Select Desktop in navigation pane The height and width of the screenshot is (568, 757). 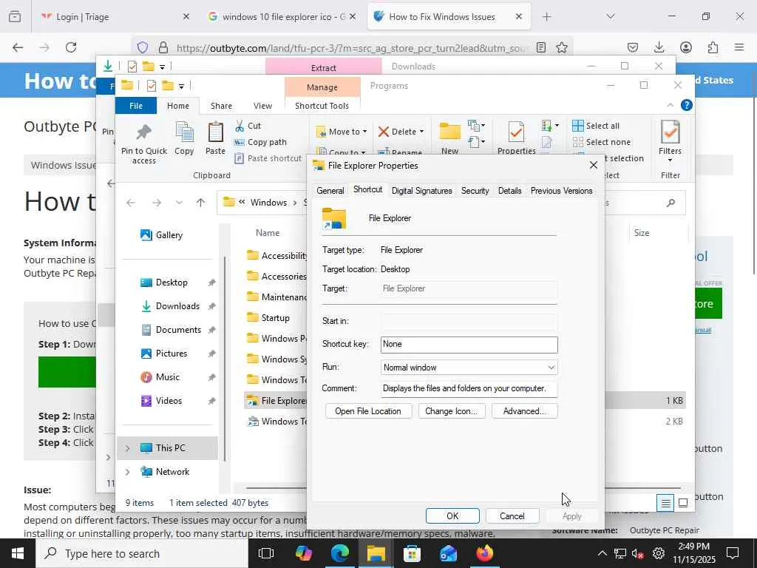pos(163,283)
